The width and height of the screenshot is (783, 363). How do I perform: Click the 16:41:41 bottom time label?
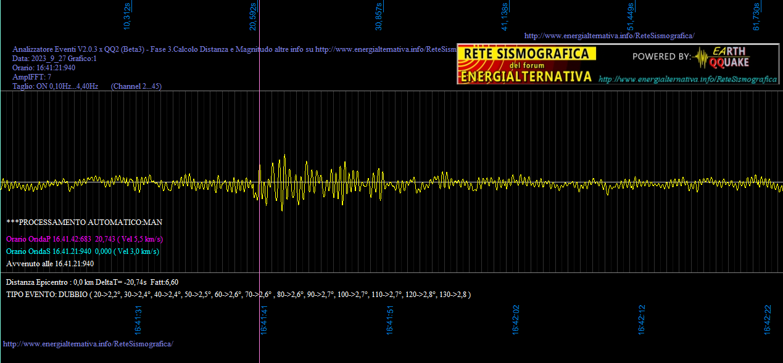point(264,320)
